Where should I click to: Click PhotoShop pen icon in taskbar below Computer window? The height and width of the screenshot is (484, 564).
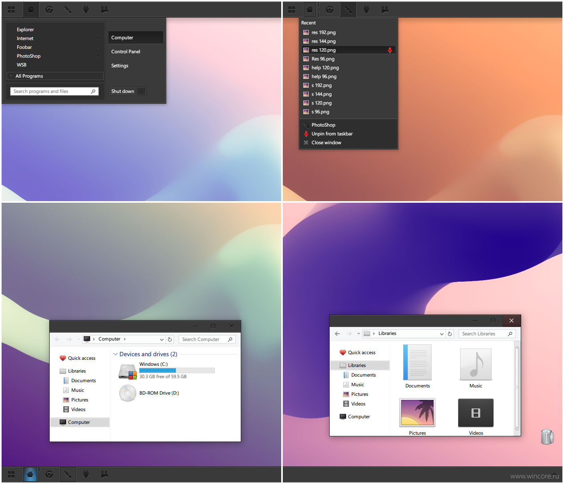pos(68,474)
